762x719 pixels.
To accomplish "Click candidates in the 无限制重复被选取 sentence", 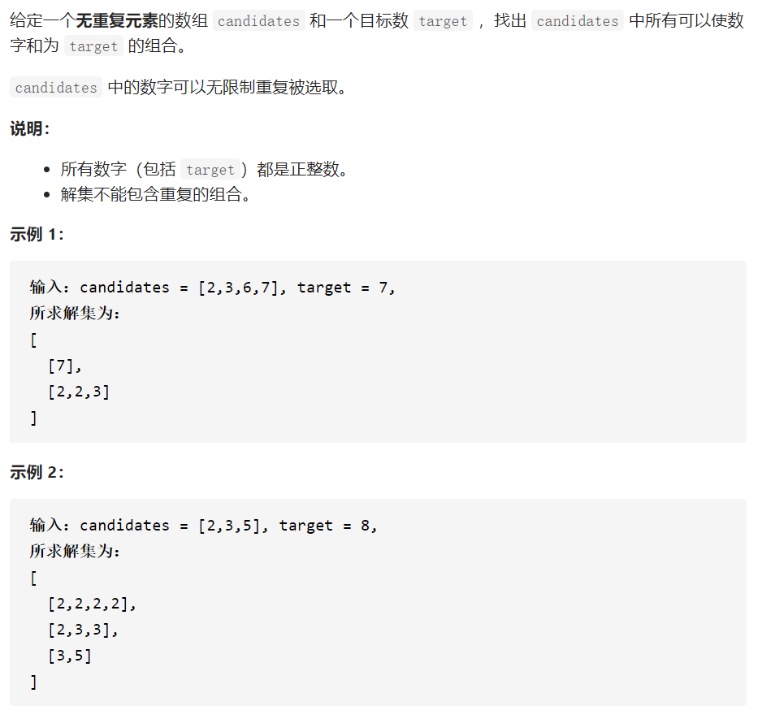I will (x=56, y=88).
